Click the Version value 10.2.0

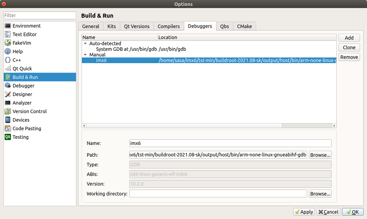point(230,184)
